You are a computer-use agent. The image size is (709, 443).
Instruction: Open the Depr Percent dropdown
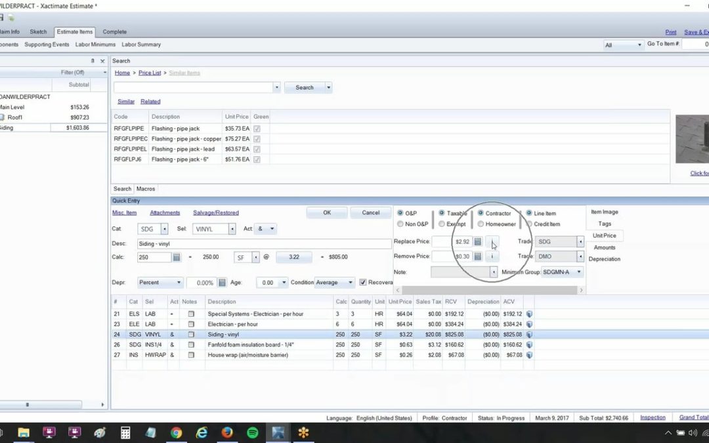(179, 282)
